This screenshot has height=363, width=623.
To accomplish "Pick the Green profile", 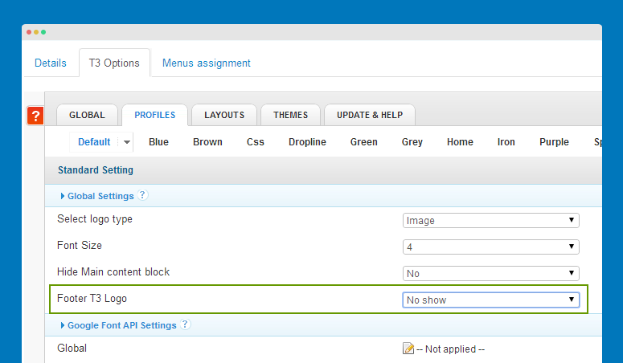I will point(363,142).
